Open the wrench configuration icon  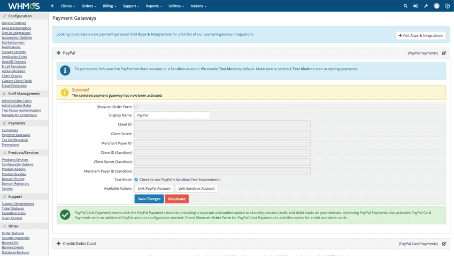426,6
